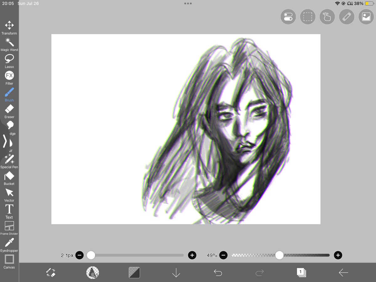This screenshot has height=282, width=376.
Task: Open the brush preset thumbnail
Action: 92,273
